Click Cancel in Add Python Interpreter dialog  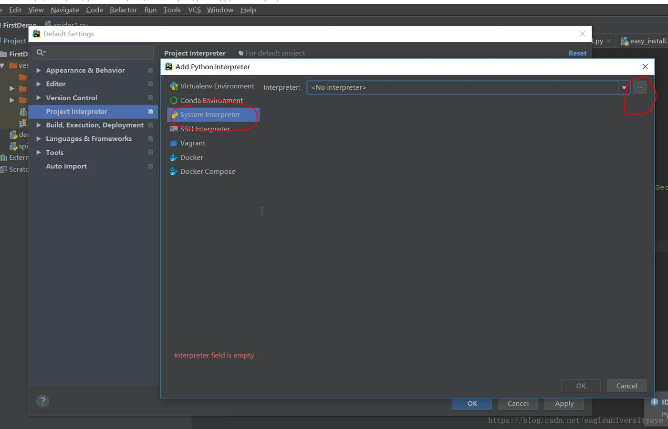tap(626, 386)
